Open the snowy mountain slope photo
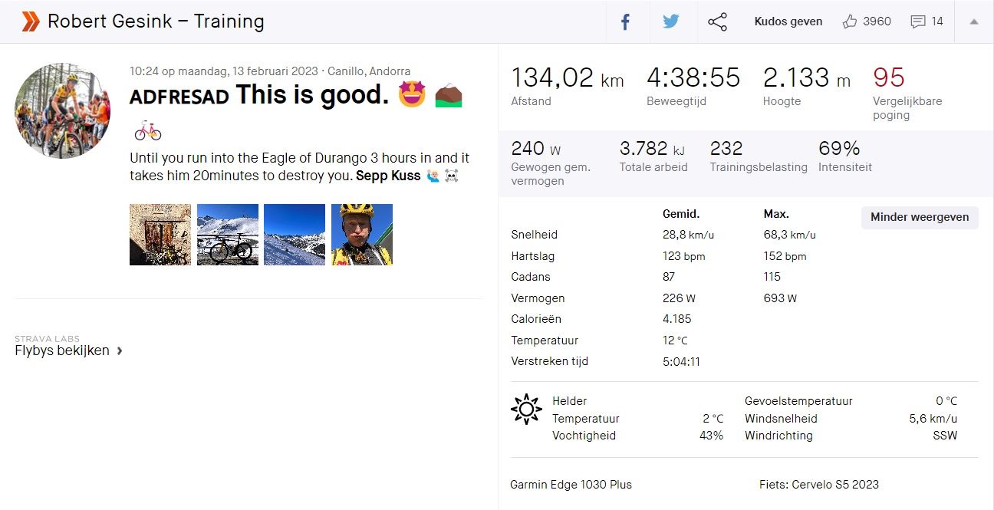The image size is (994, 510). (x=295, y=235)
